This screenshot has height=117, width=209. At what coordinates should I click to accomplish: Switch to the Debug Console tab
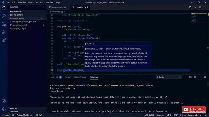(81, 77)
